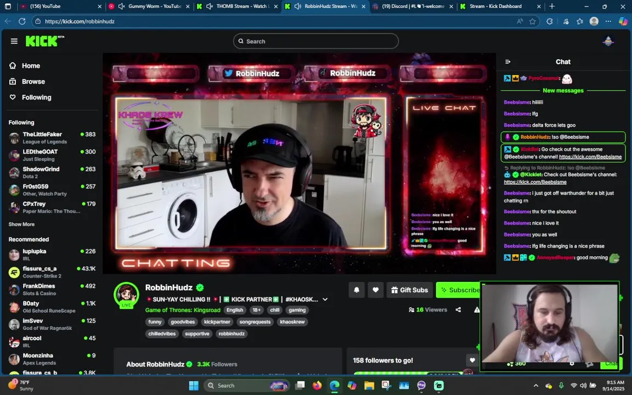This screenshot has width=632, height=395.
Task: Unmute the THOMB Stream tab speaker icon
Action: pyautogui.click(x=209, y=7)
